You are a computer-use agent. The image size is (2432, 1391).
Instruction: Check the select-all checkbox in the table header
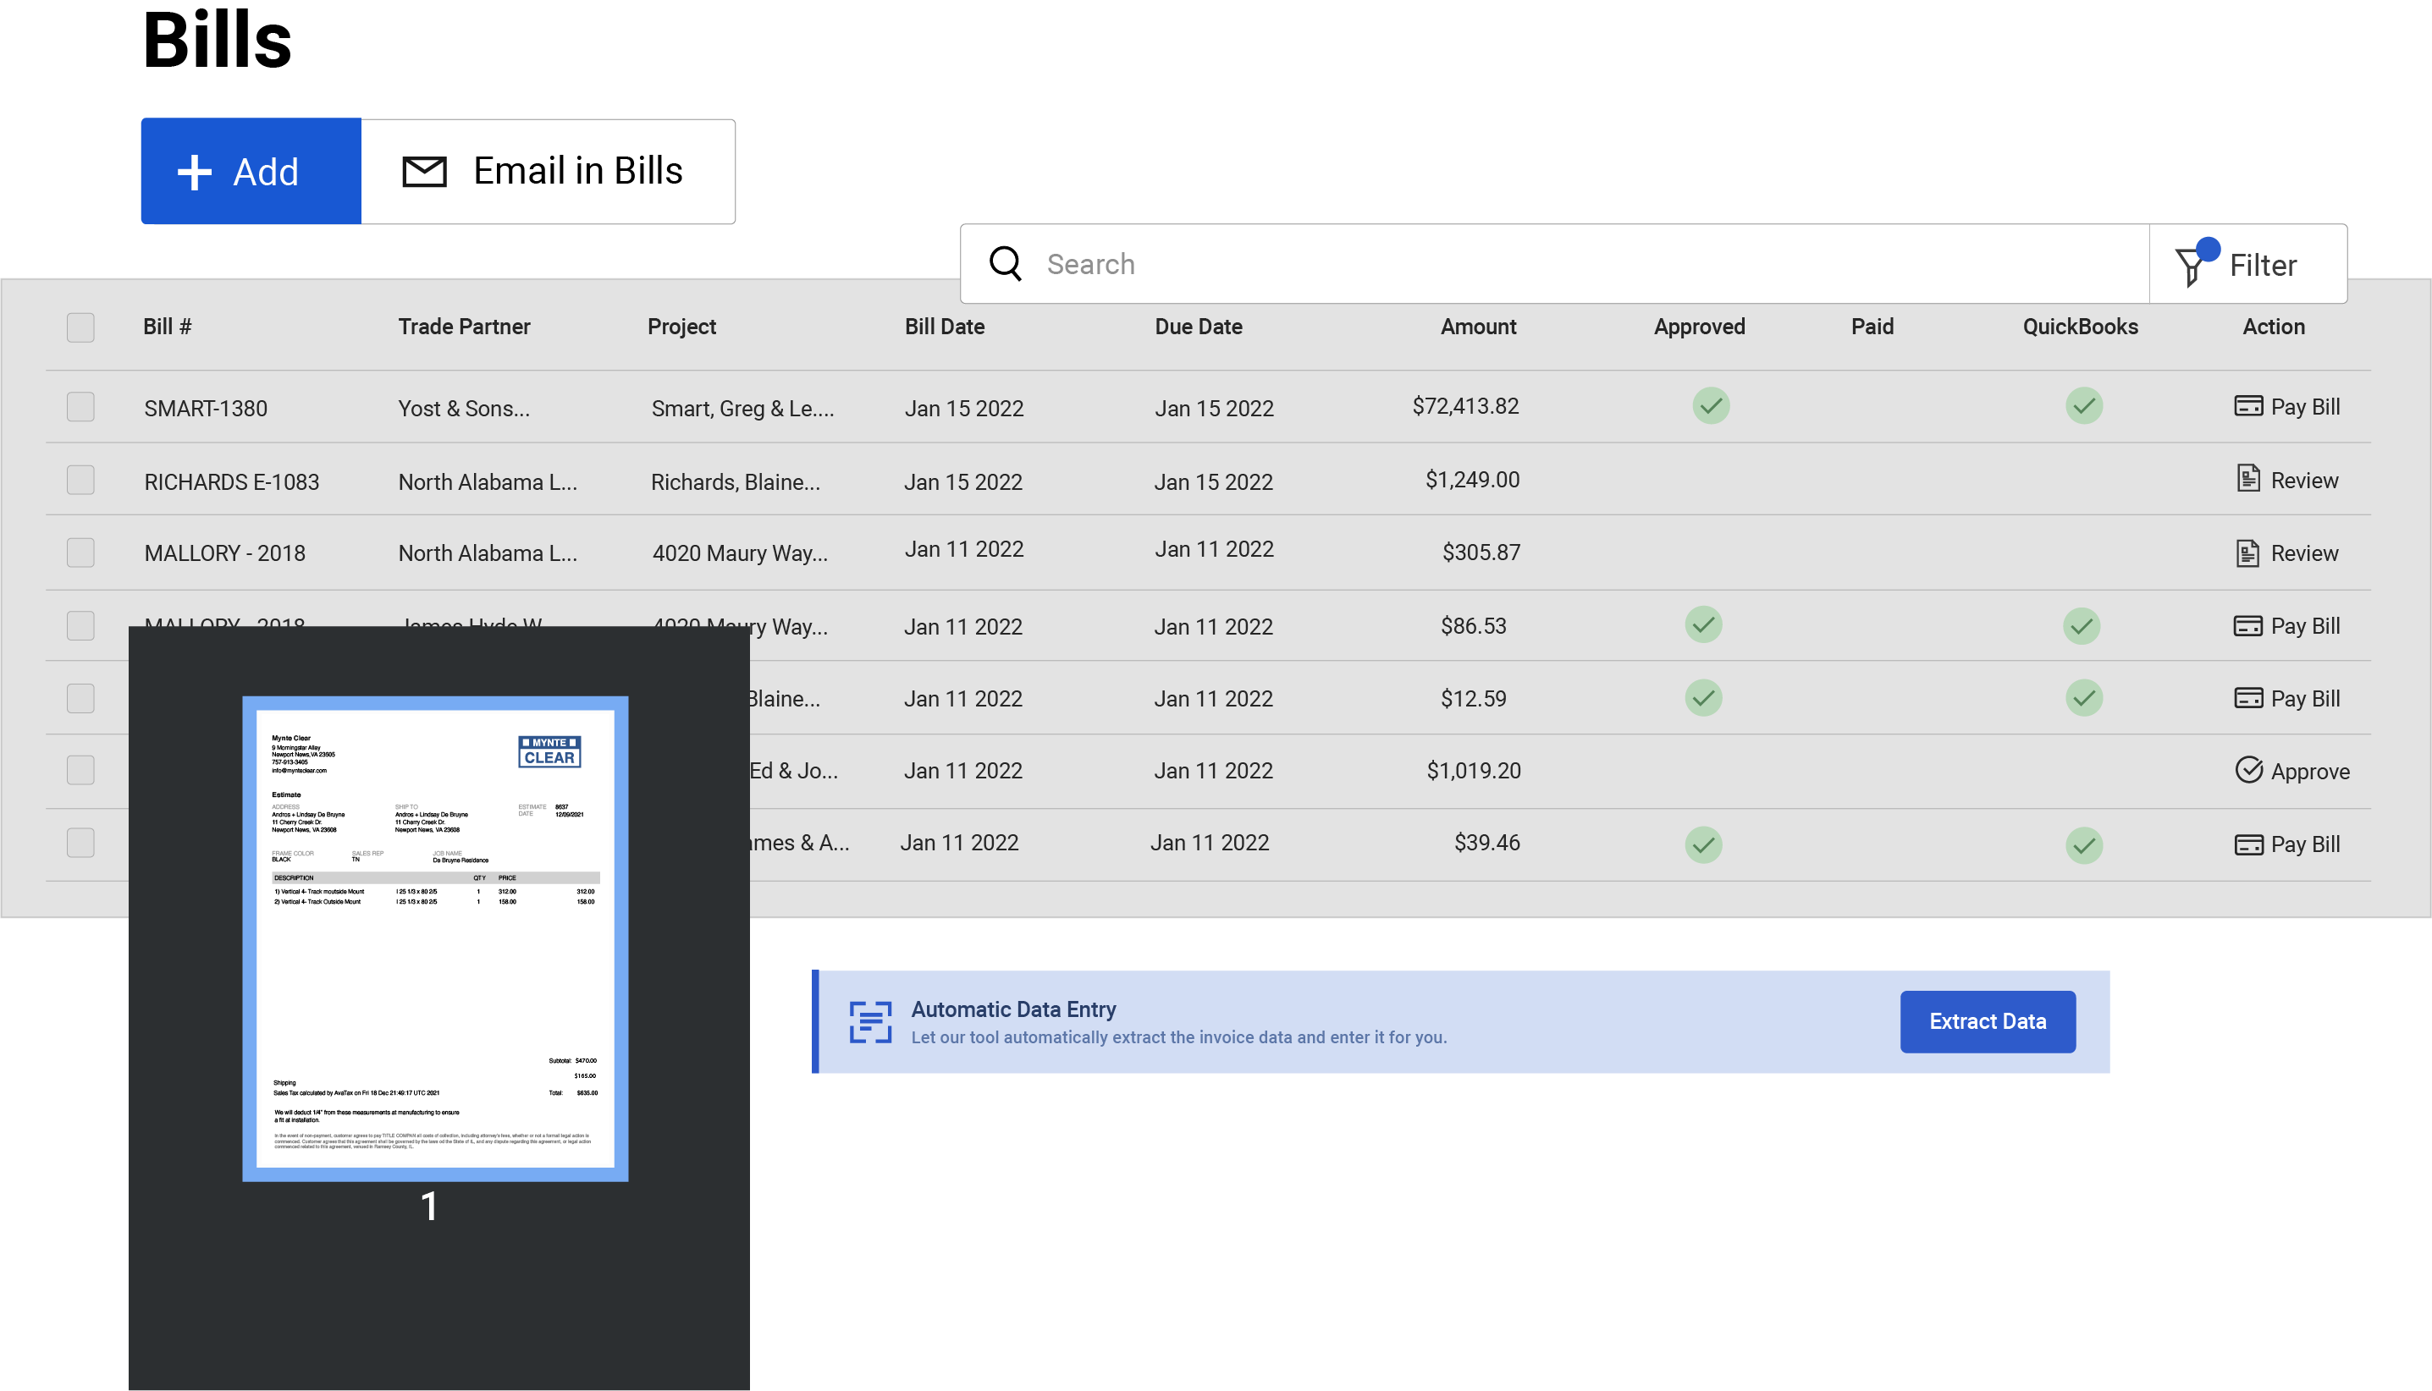[80, 327]
